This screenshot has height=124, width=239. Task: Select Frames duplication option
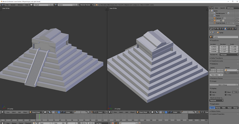click(x=218, y=108)
